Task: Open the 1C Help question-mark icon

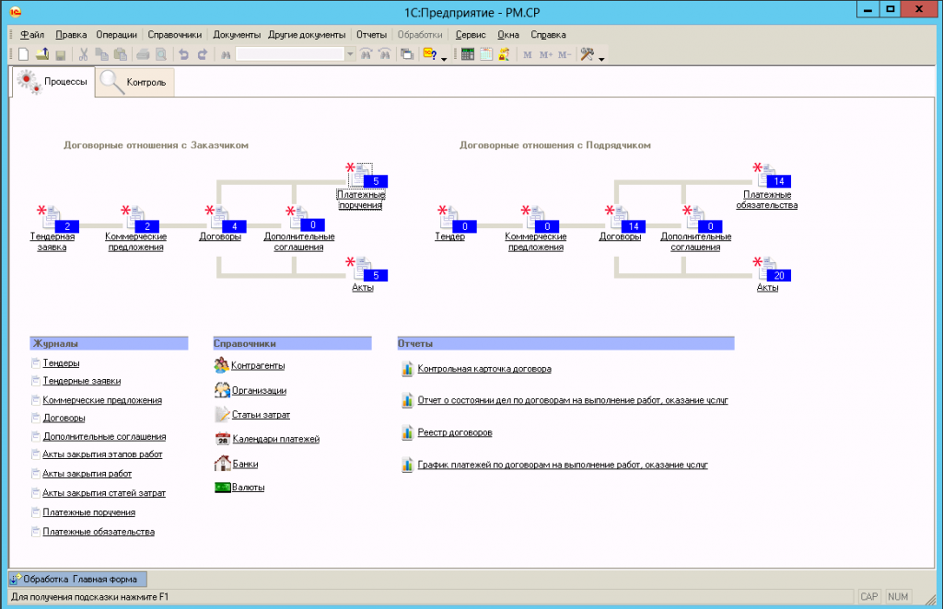Action: pyautogui.click(x=430, y=54)
